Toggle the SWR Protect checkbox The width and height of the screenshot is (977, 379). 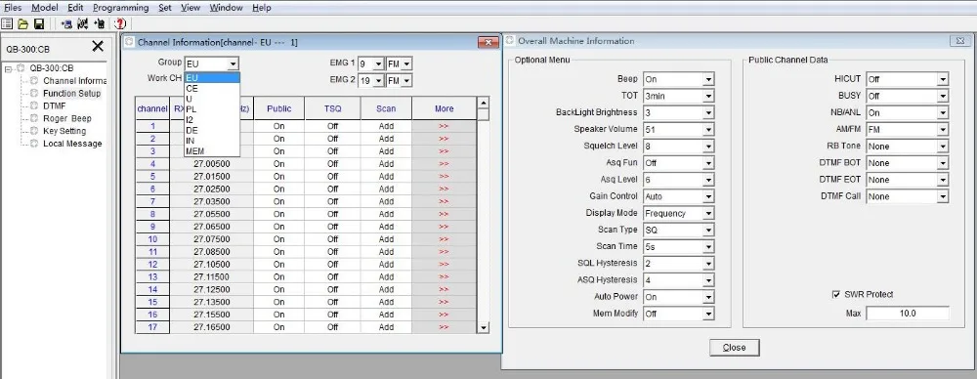pyautogui.click(x=836, y=294)
